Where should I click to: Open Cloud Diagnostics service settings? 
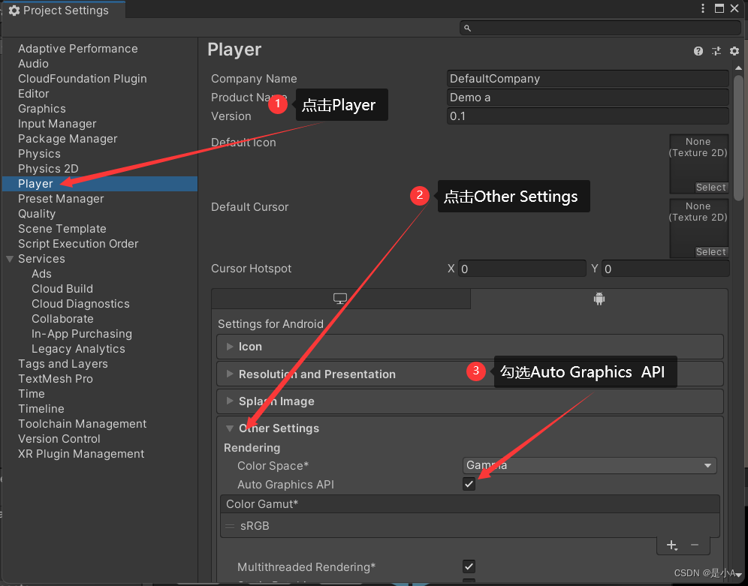(80, 303)
